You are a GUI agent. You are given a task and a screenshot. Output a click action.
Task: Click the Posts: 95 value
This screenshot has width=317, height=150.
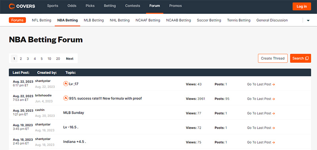(222, 99)
